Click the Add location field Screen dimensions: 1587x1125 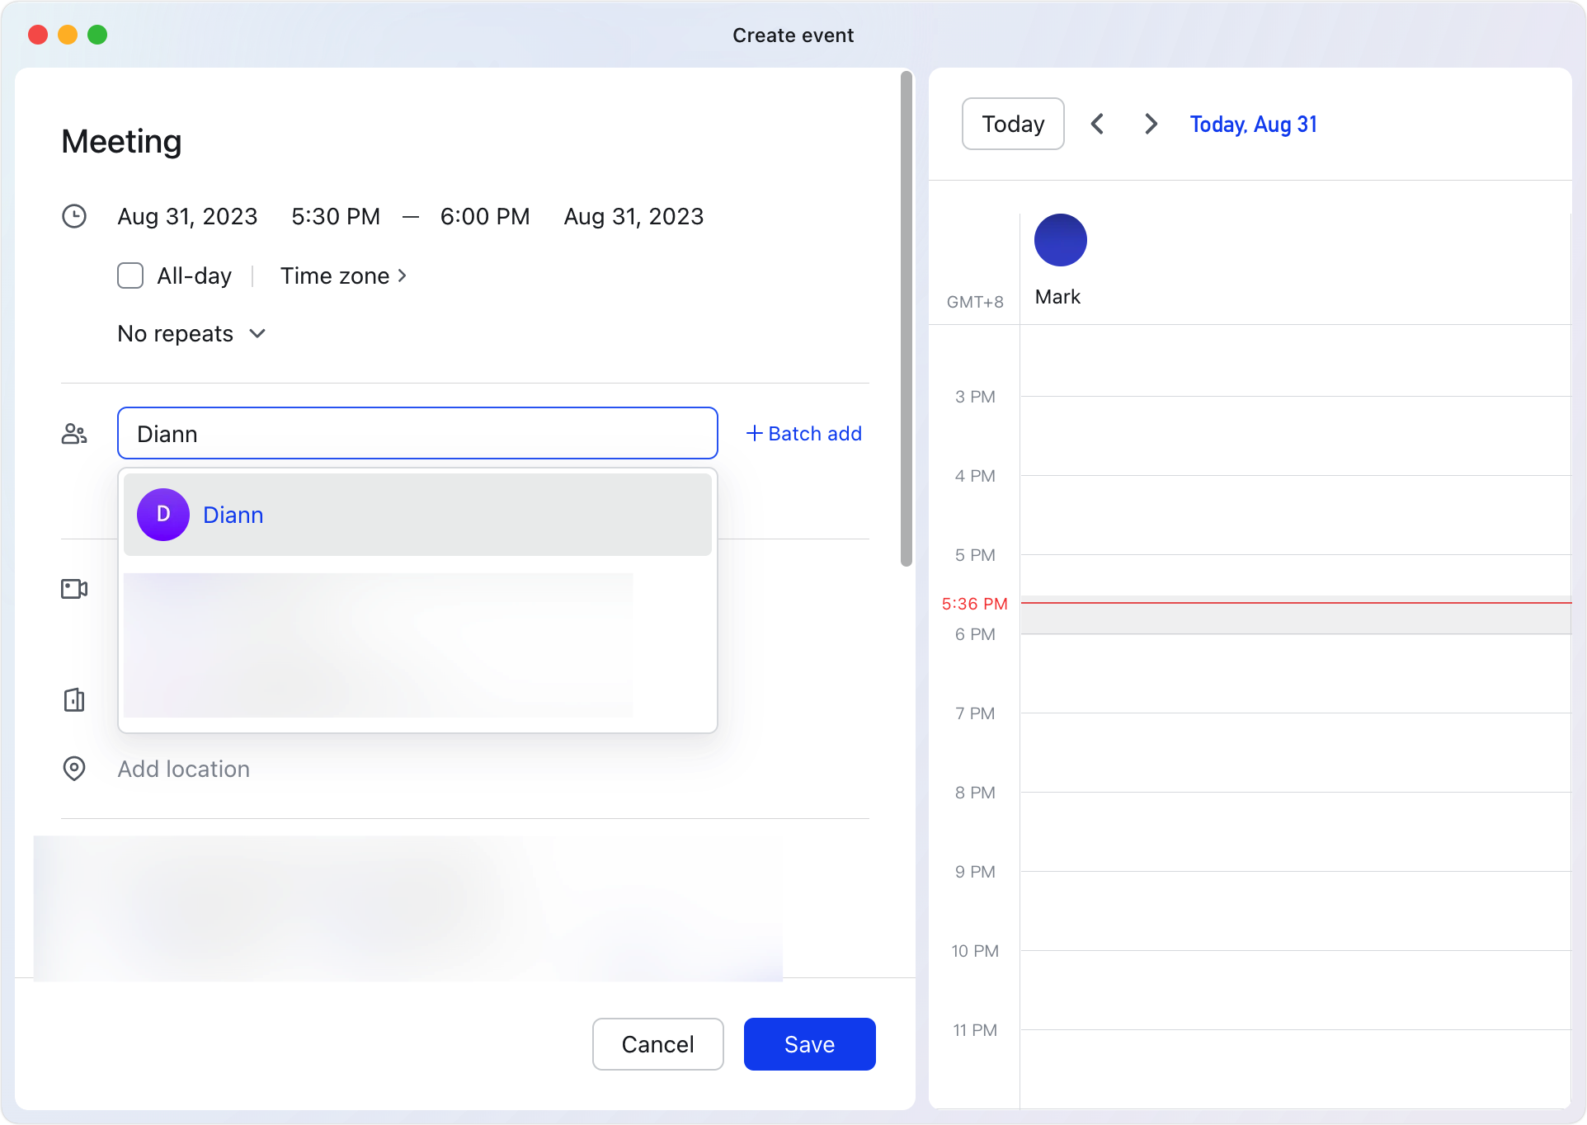click(183, 769)
